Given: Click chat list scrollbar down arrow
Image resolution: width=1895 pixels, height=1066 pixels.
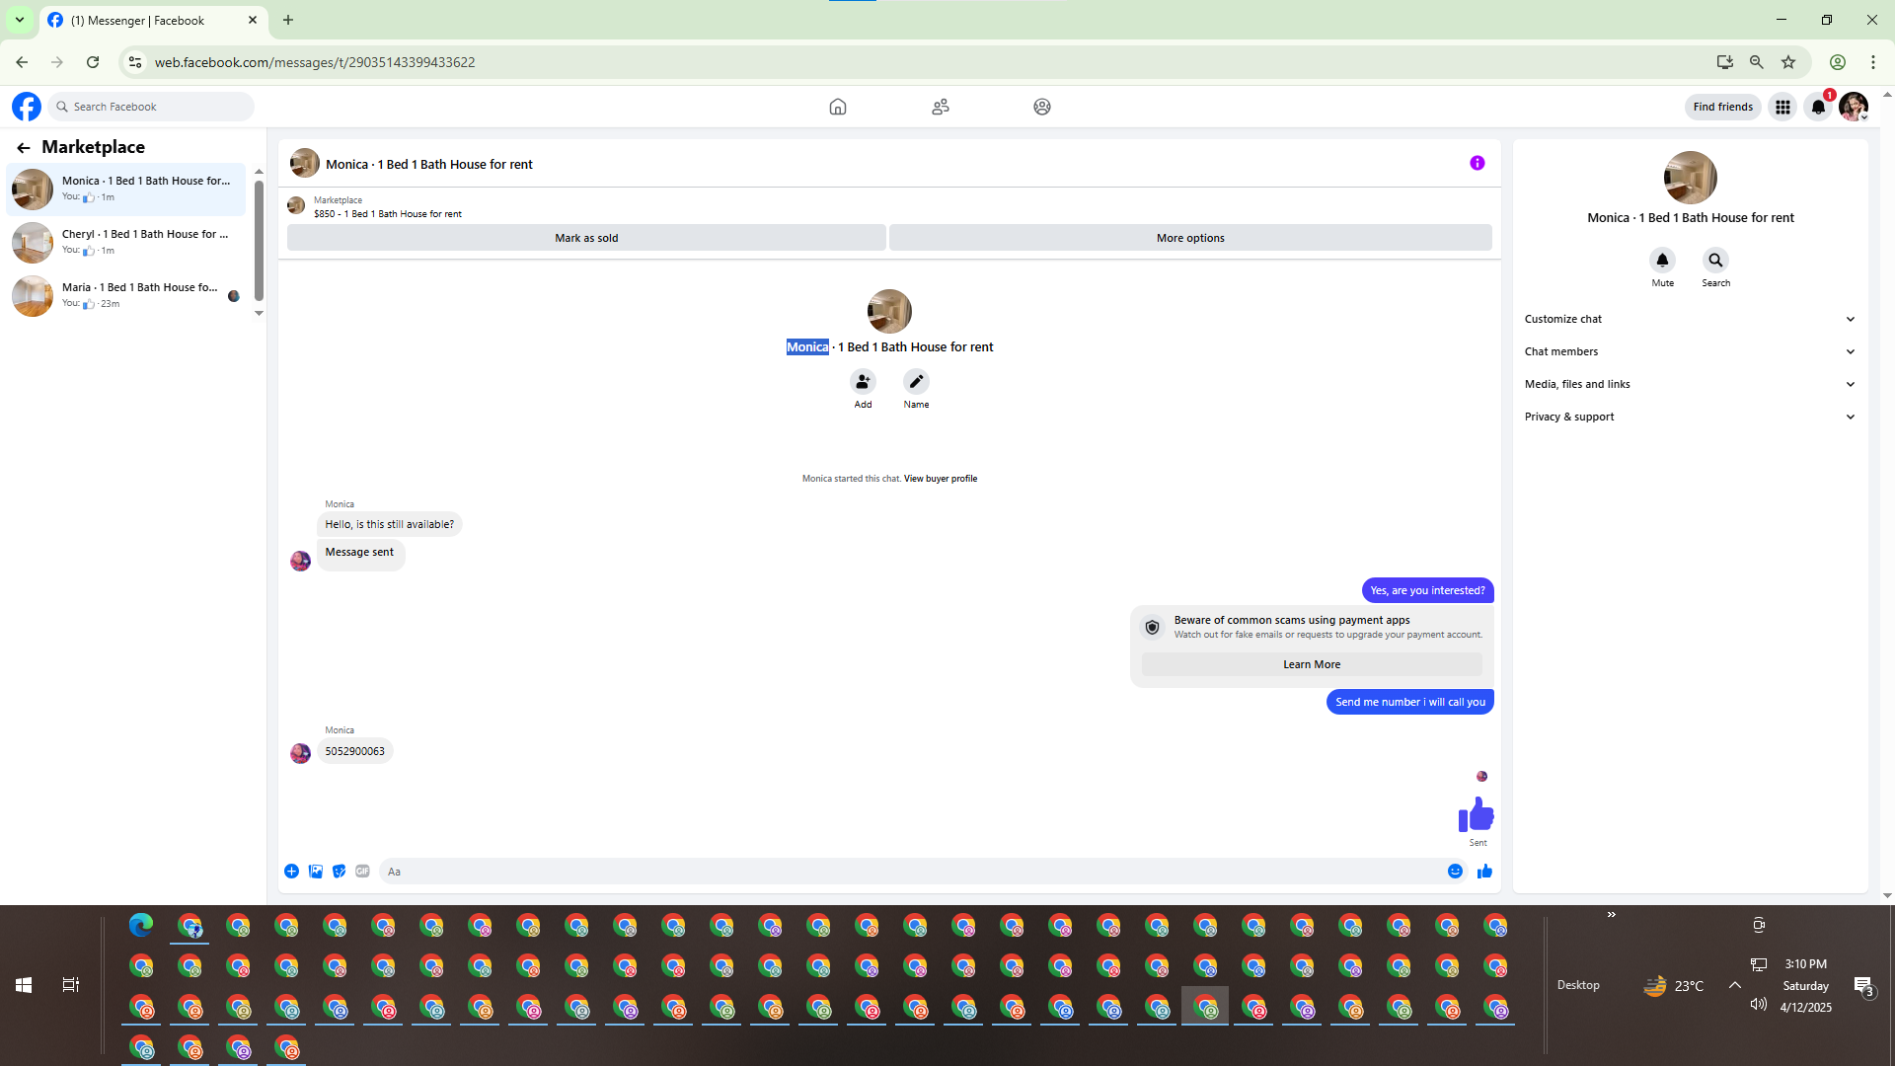Looking at the screenshot, I should point(259,313).
